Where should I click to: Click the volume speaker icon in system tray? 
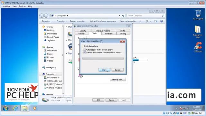click(188, 108)
